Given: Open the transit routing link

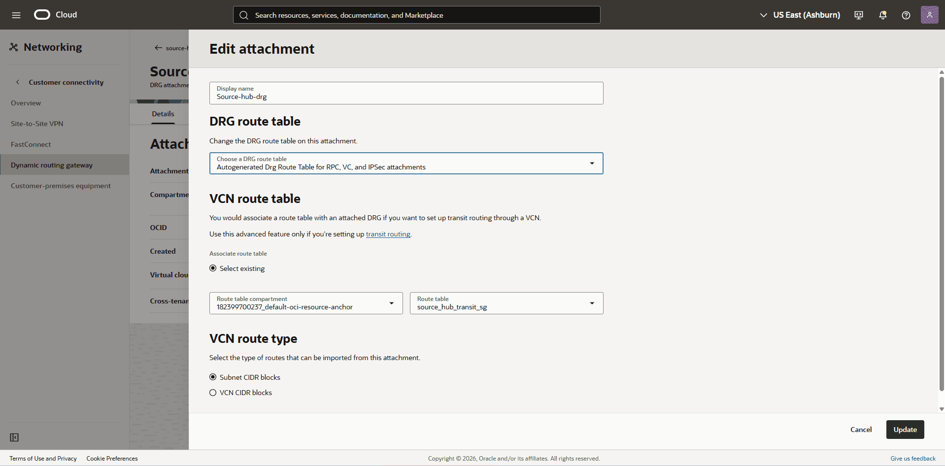Looking at the screenshot, I should [x=388, y=234].
